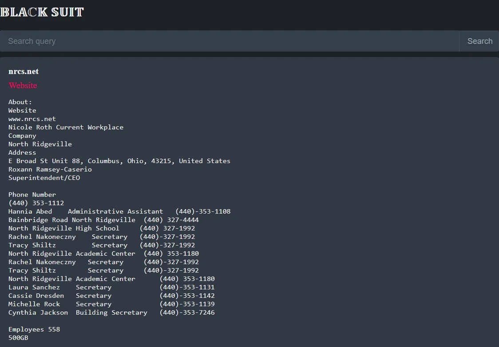Click the nrcs.net entry title
499x347 pixels.
coord(24,71)
